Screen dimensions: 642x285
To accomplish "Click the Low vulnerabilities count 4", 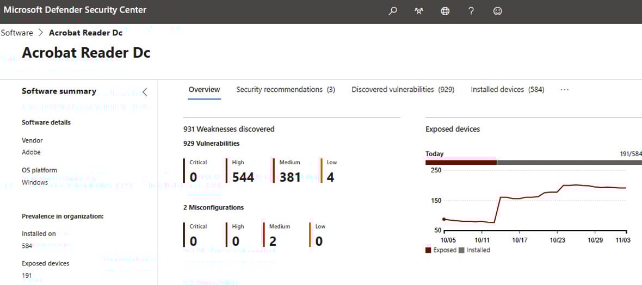I will (330, 177).
